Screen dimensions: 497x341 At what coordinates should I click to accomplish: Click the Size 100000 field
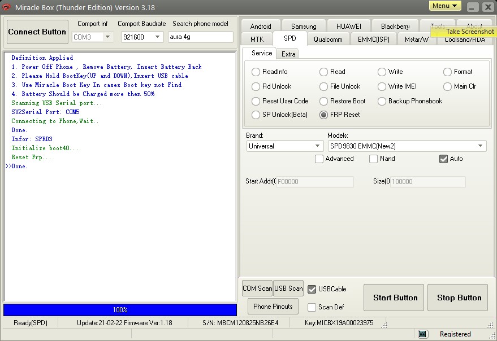(427, 182)
